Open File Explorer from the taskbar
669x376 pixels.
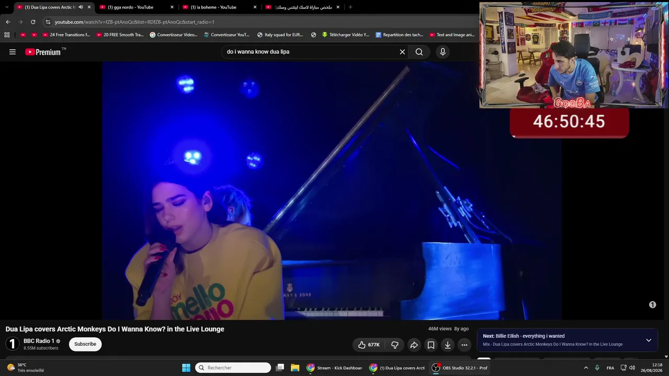[295, 368]
